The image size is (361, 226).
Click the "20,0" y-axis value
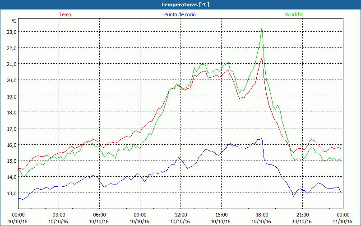coord(12,80)
